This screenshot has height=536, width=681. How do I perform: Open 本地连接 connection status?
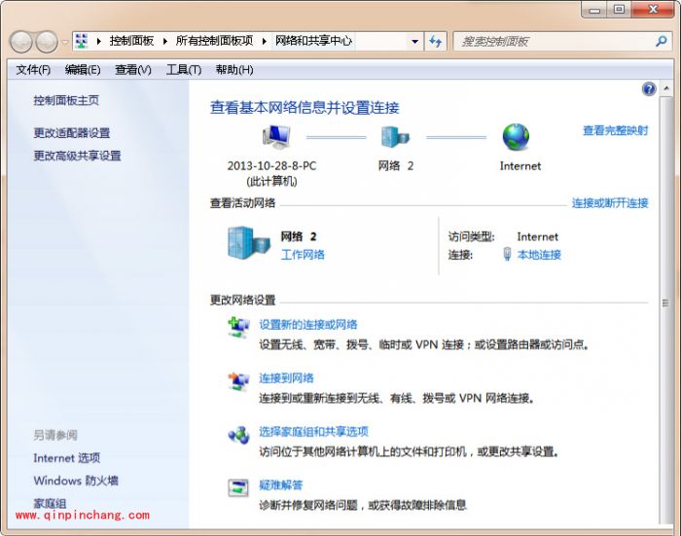[x=539, y=255]
